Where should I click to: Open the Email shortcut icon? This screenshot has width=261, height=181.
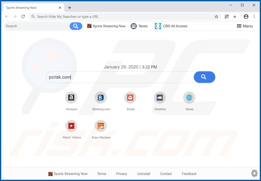(x=130, y=98)
